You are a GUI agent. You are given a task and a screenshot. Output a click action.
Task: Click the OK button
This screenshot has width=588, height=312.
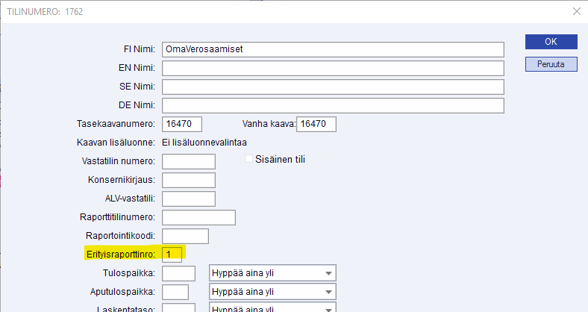[551, 42]
